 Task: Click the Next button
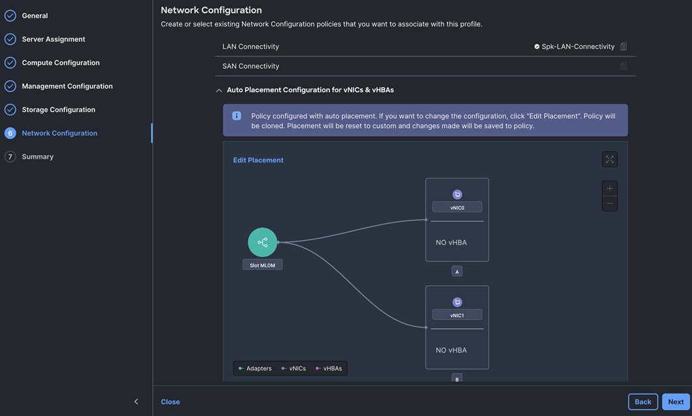pyautogui.click(x=675, y=402)
